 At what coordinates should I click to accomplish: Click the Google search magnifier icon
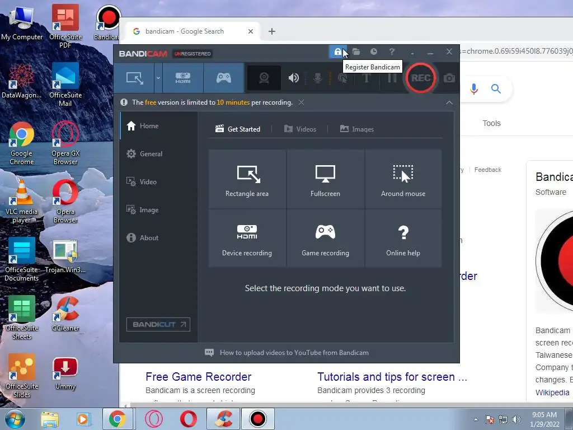[x=496, y=88]
